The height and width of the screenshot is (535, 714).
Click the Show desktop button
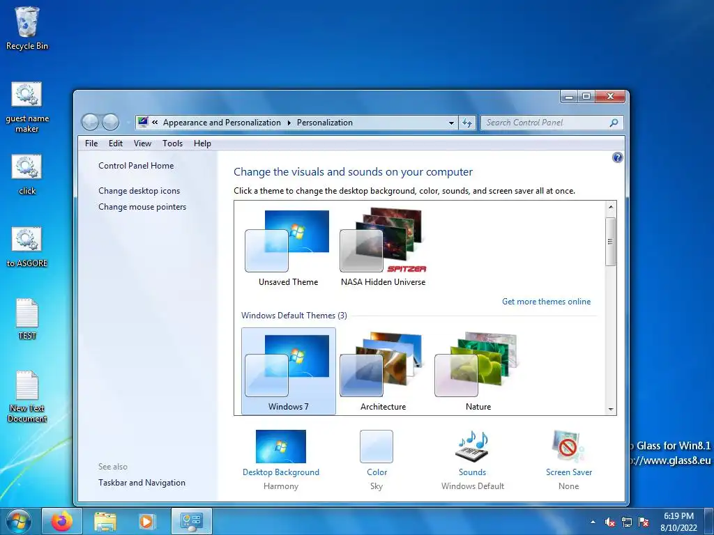[708, 521]
